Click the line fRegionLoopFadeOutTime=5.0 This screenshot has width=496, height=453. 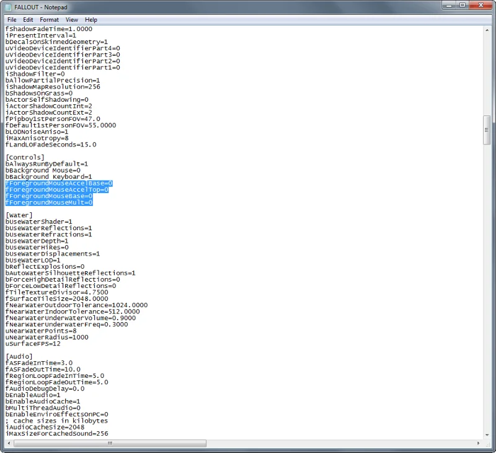[56, 382]
